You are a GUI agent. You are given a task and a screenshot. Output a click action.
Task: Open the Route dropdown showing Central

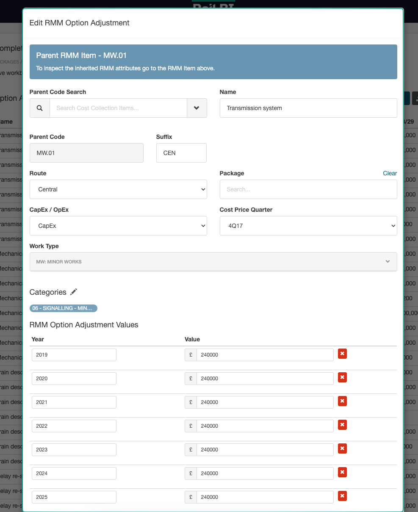coord(118,189)
